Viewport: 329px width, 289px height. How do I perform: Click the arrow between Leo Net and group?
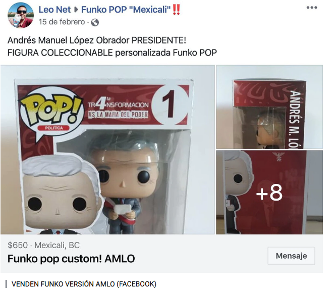coord(76,10)
